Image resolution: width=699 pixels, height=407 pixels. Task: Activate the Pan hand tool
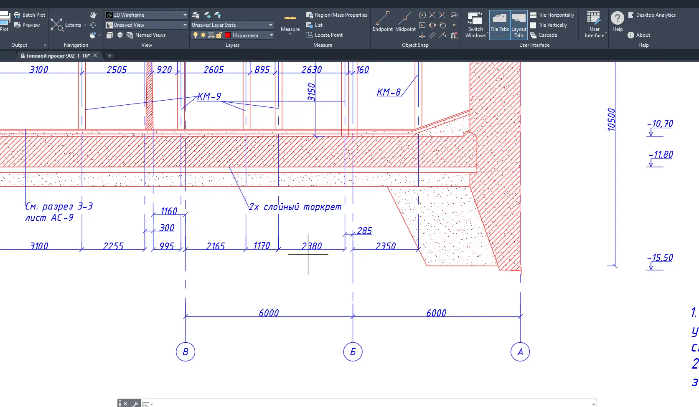(93, 15)
